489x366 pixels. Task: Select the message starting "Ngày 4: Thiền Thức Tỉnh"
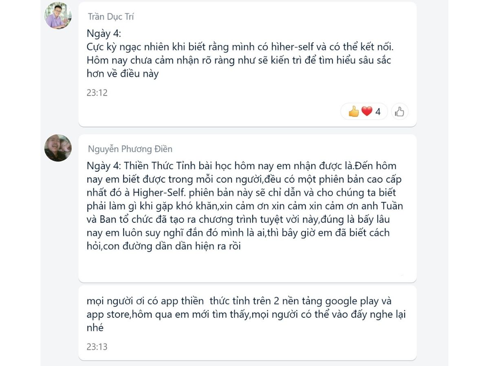click(245, 206)
